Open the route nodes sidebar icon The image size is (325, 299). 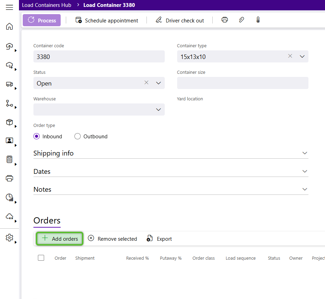click(9, 103)
